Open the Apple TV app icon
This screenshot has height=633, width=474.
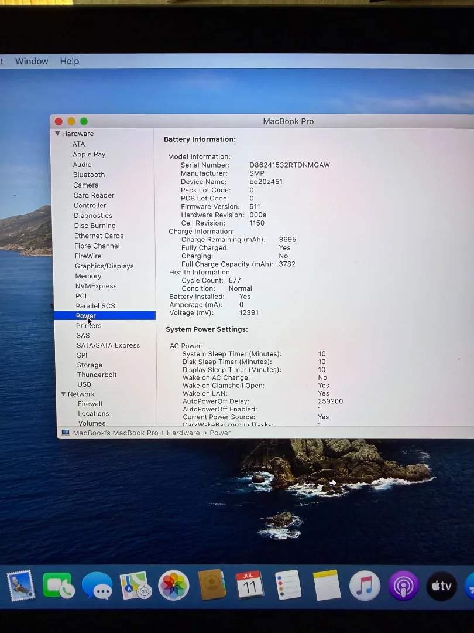(x=442, y=586)
